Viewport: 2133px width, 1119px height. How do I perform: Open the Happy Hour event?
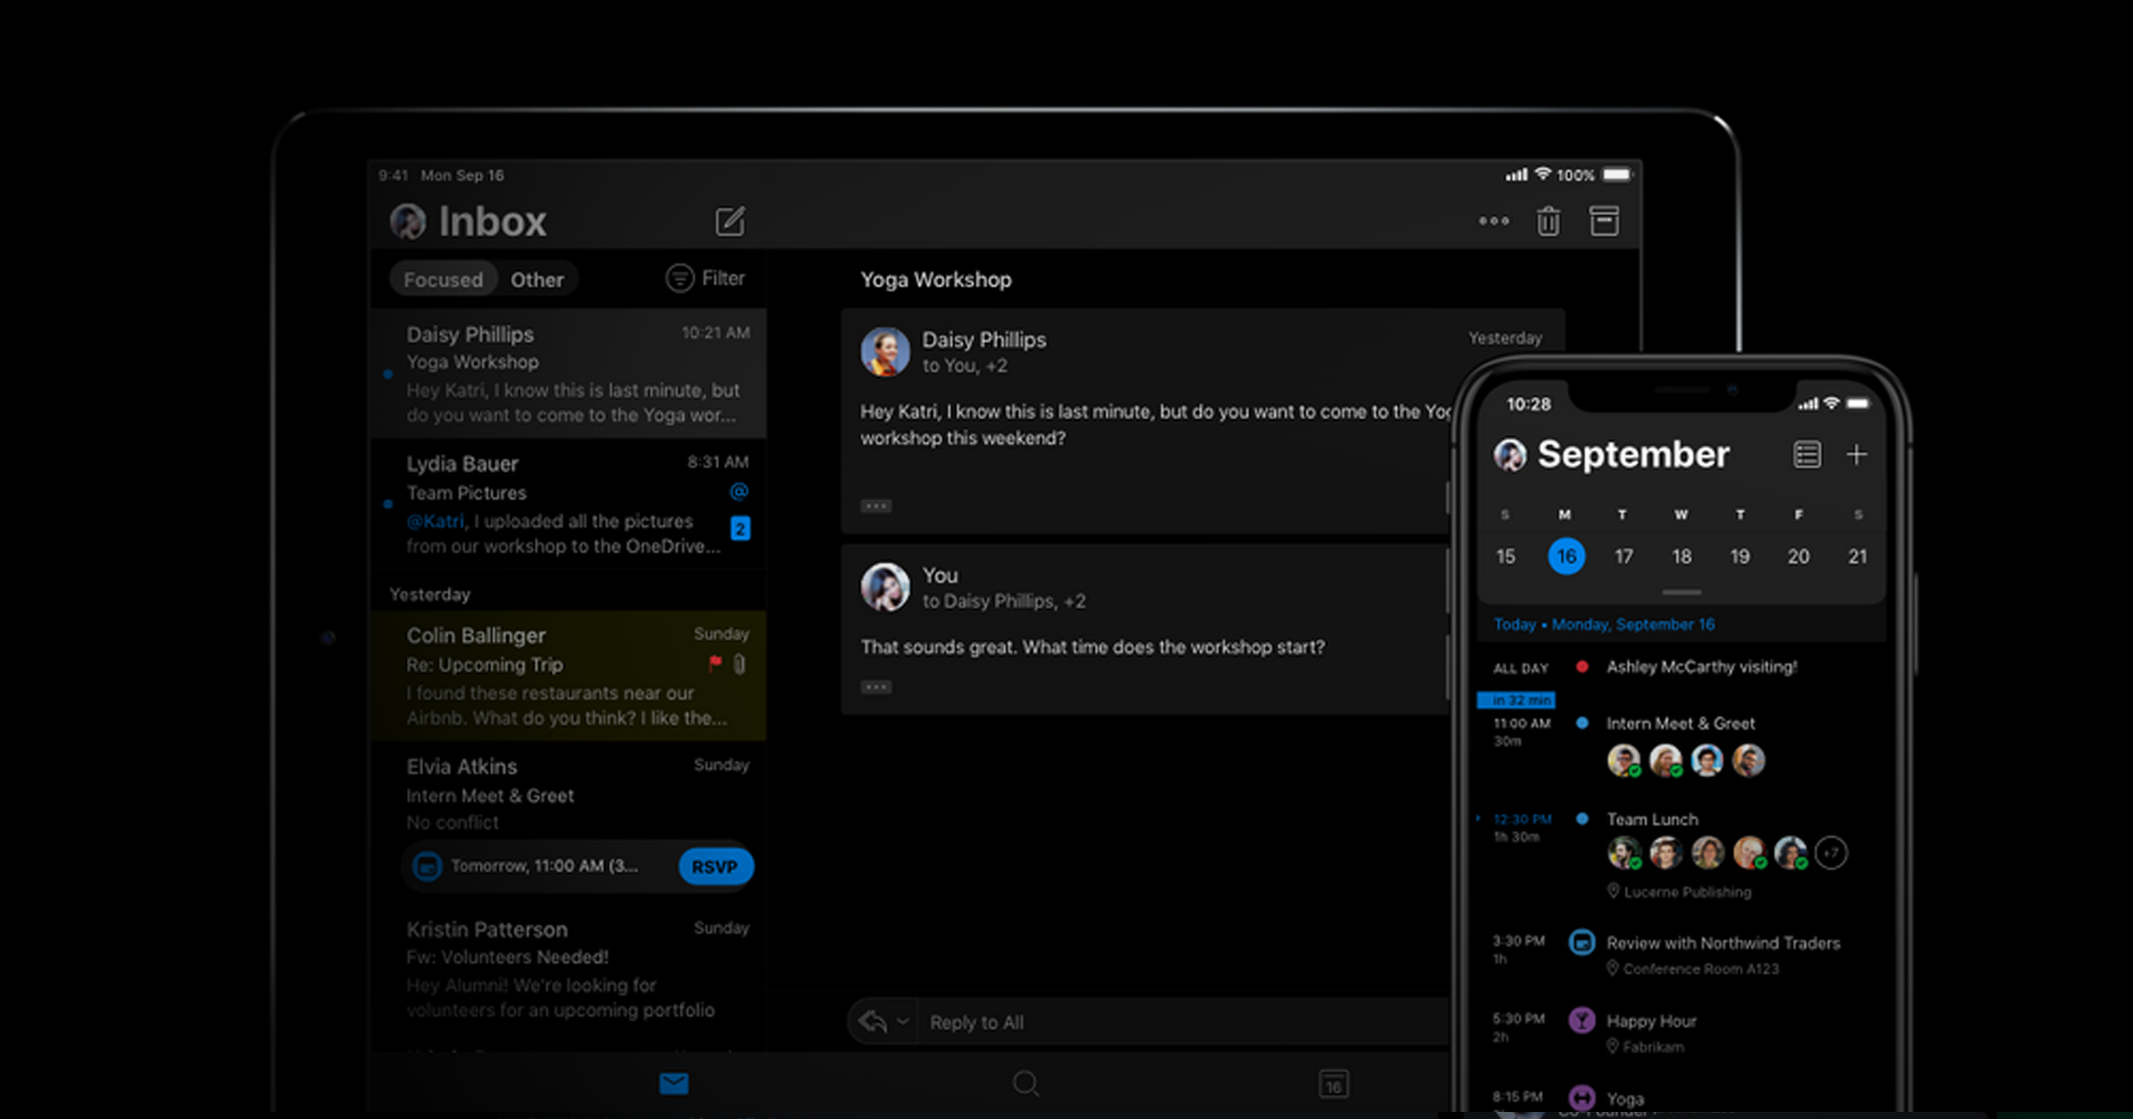click(1682, 1032)
